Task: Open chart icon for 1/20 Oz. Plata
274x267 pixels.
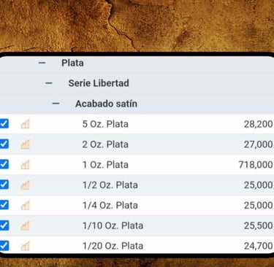Action: point(25,246)
